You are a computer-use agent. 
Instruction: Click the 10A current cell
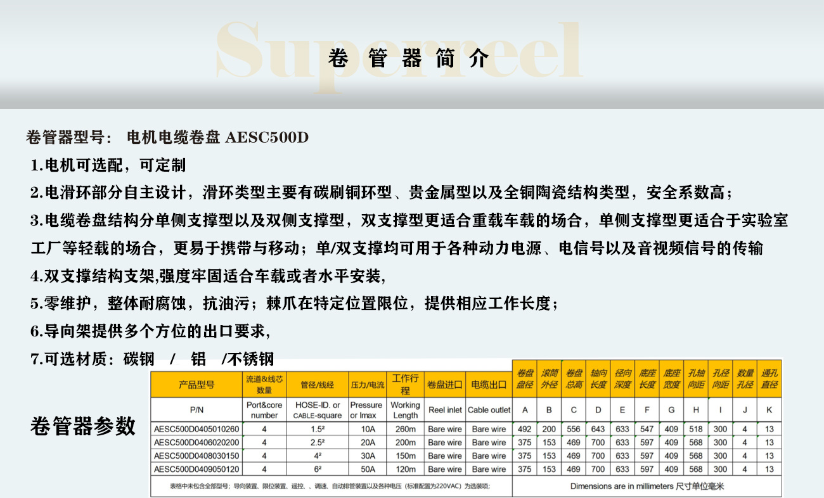coord(368,429)
